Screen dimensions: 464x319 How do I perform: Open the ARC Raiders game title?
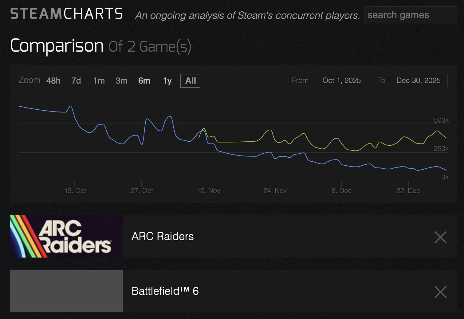tap(163, 236)
